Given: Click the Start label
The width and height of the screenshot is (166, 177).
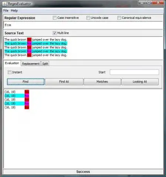Looking at the screenshot, I should (x=102, y=72).
